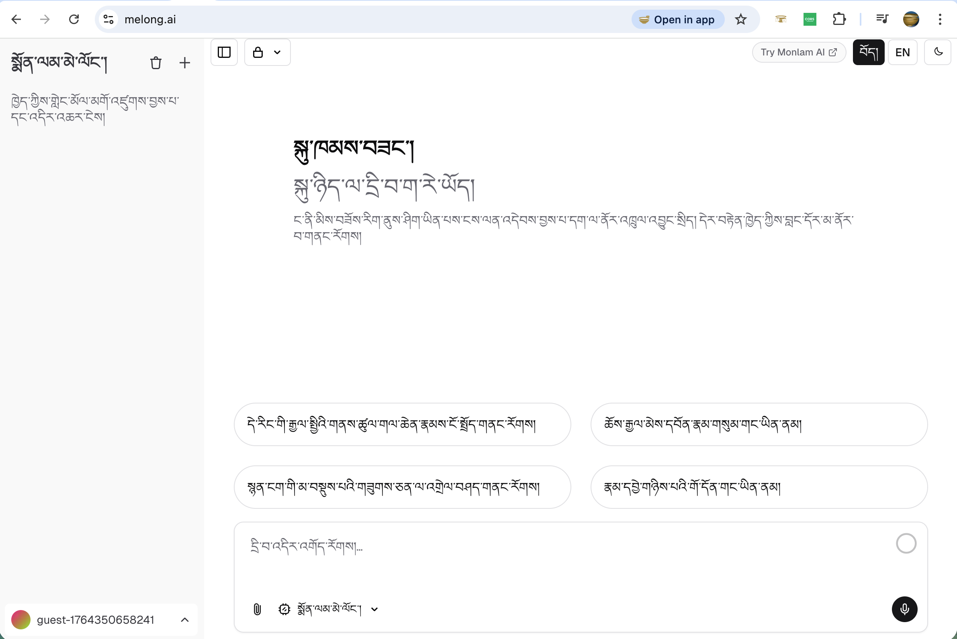Start a new chat with plus icon
The image size is (957, 639).
coord(184,63)
